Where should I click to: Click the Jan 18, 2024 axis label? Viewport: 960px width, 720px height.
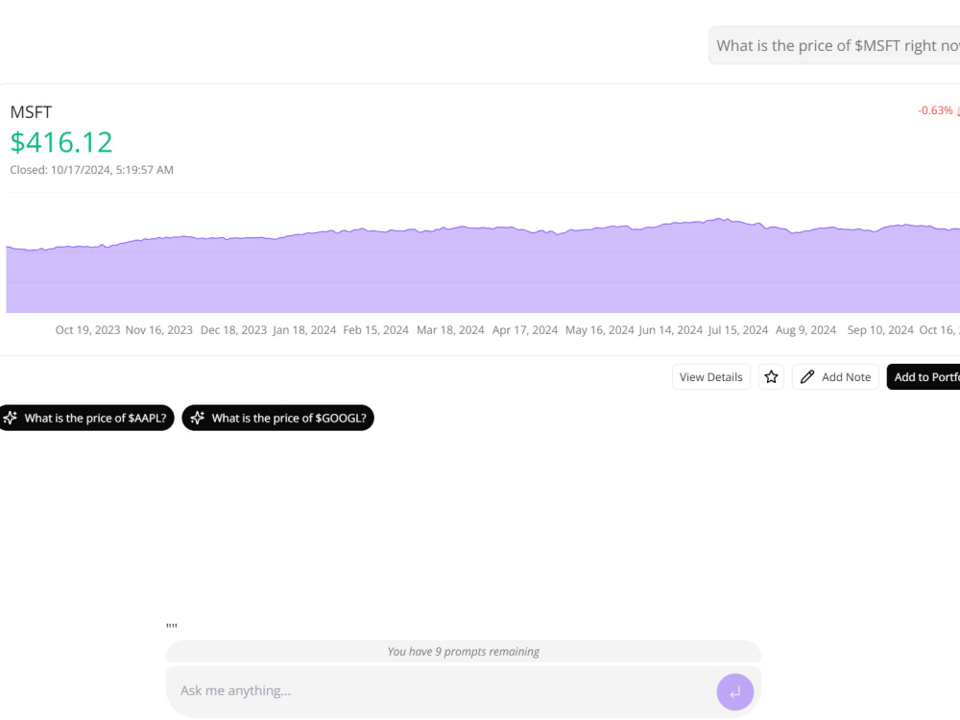pos(304,330)
